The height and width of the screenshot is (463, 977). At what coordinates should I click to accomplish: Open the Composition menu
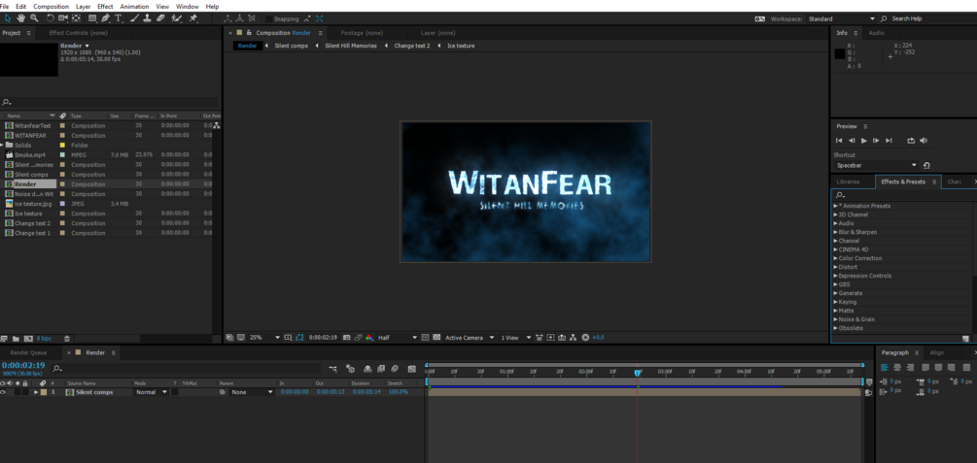tap(52, 6)
